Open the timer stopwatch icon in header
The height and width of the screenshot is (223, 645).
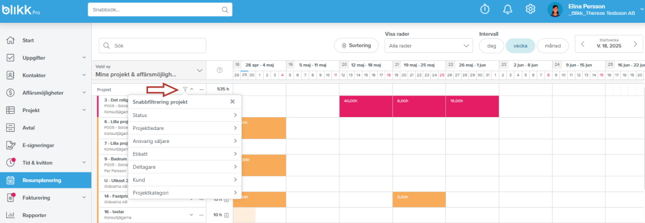[x=485, y=9]
